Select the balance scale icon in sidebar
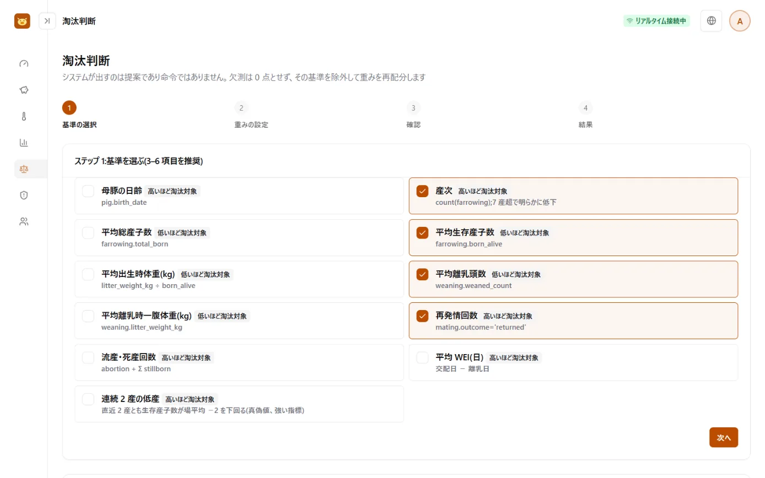The height and width of the screenshot is (478, 765). 24,169
